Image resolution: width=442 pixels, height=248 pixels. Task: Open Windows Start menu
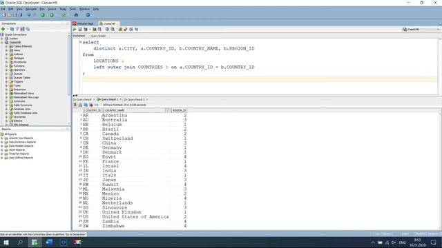(x=6, y=242)
